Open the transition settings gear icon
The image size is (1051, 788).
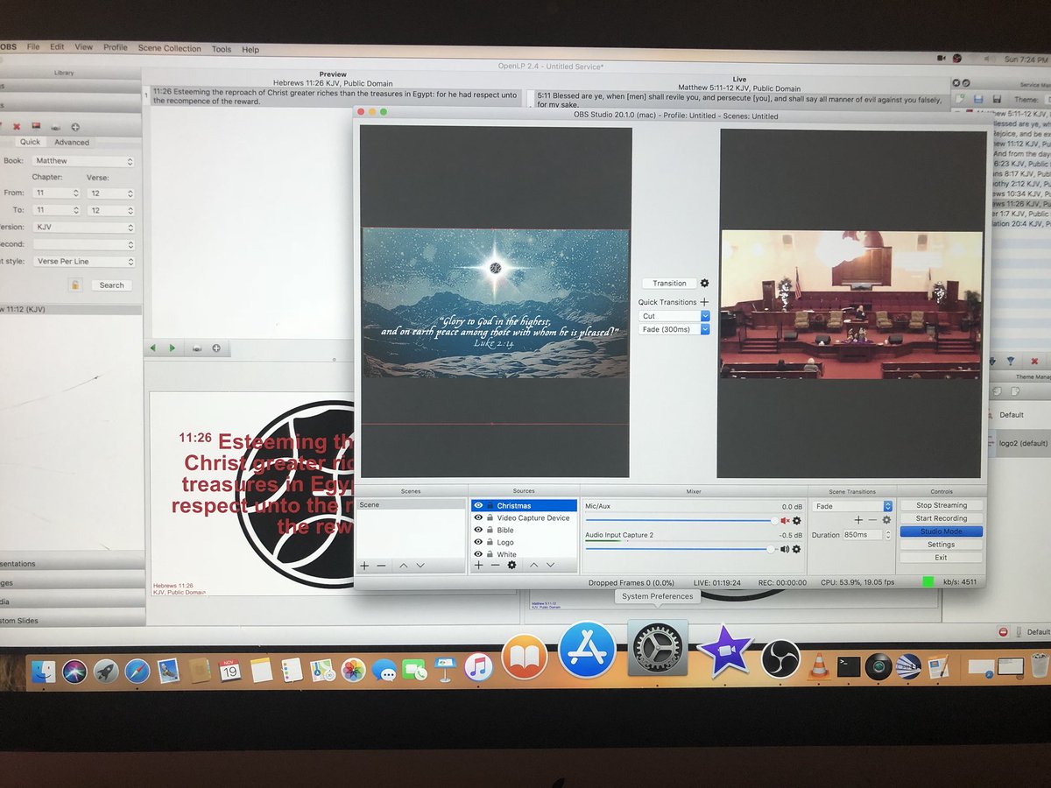point(705,283)
